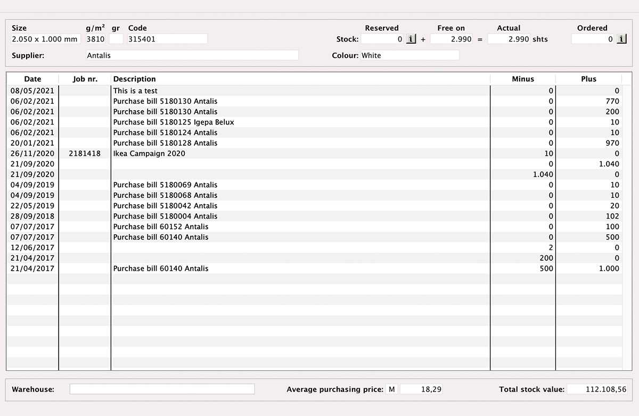Click the Reserved stock field
This screenshot has height=416, width=639.
point(382,39)
